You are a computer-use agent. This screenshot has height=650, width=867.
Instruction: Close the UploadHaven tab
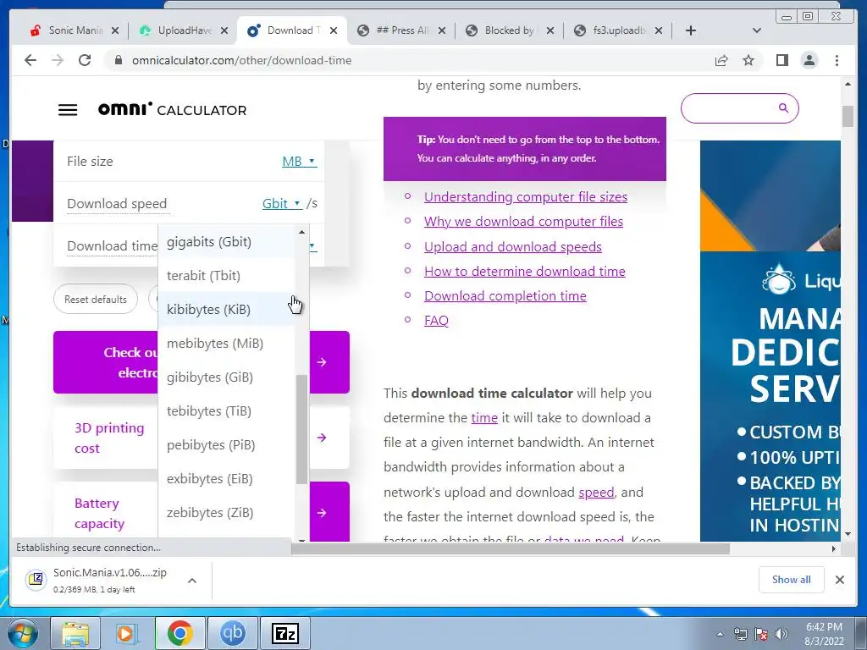224,30
